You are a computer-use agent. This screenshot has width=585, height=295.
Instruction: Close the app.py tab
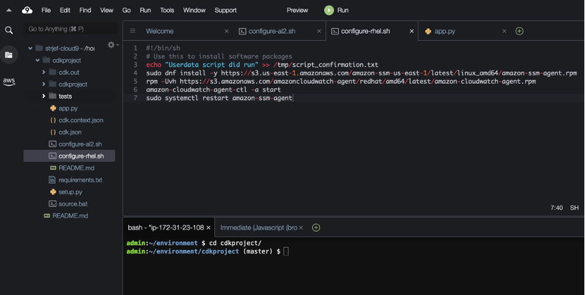tap(504, 31)
